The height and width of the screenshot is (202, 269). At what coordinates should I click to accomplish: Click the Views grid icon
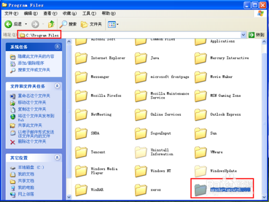coord(112,24)
